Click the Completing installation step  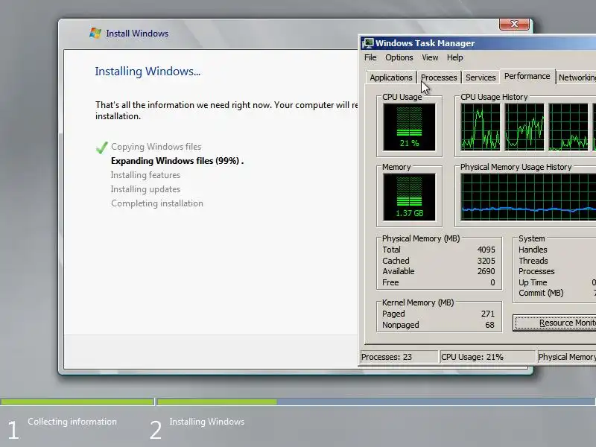tap(157, 203)
